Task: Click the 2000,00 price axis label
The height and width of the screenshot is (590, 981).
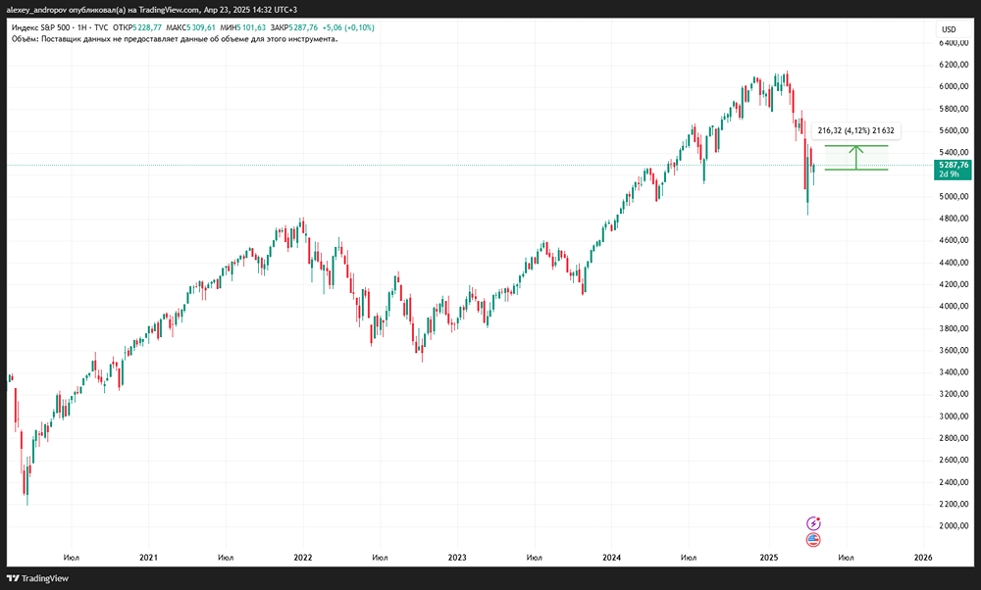Action: click(x=954, y=525)
